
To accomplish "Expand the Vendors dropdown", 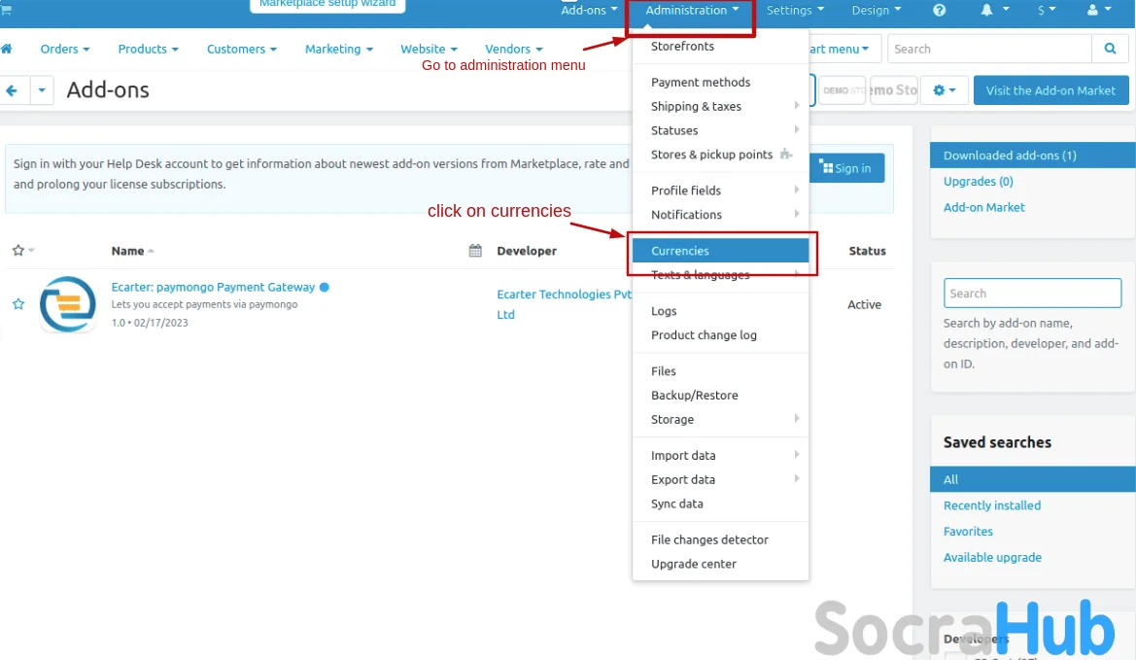I will (514, 49).
